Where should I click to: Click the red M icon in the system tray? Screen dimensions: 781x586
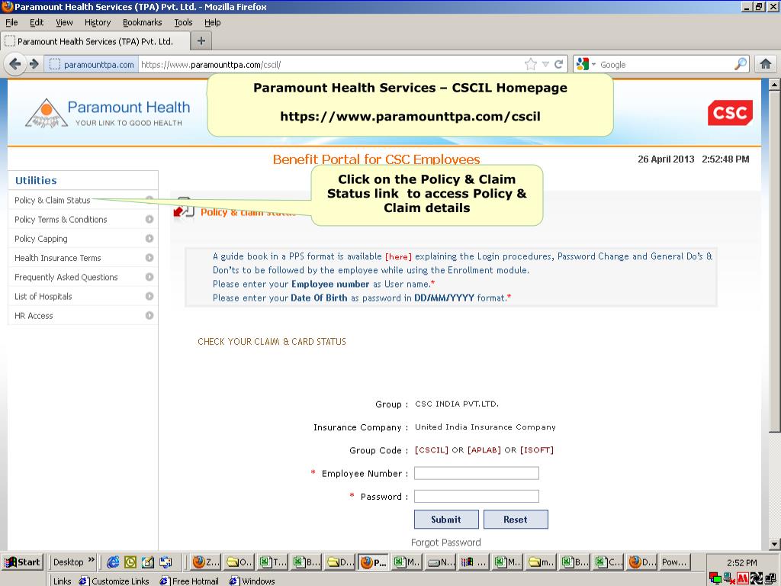coord(742,578)
